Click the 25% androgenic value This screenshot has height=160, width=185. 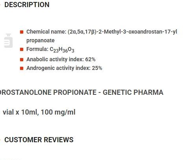[x=97, y=68]
